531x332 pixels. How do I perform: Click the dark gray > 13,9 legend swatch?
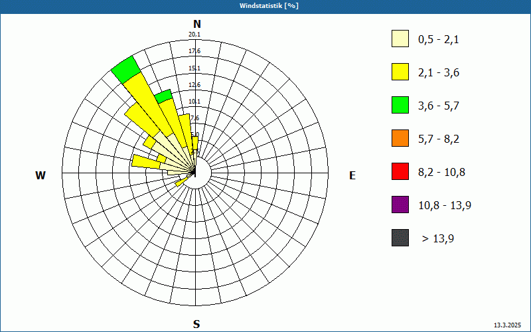tap(400, 238)
